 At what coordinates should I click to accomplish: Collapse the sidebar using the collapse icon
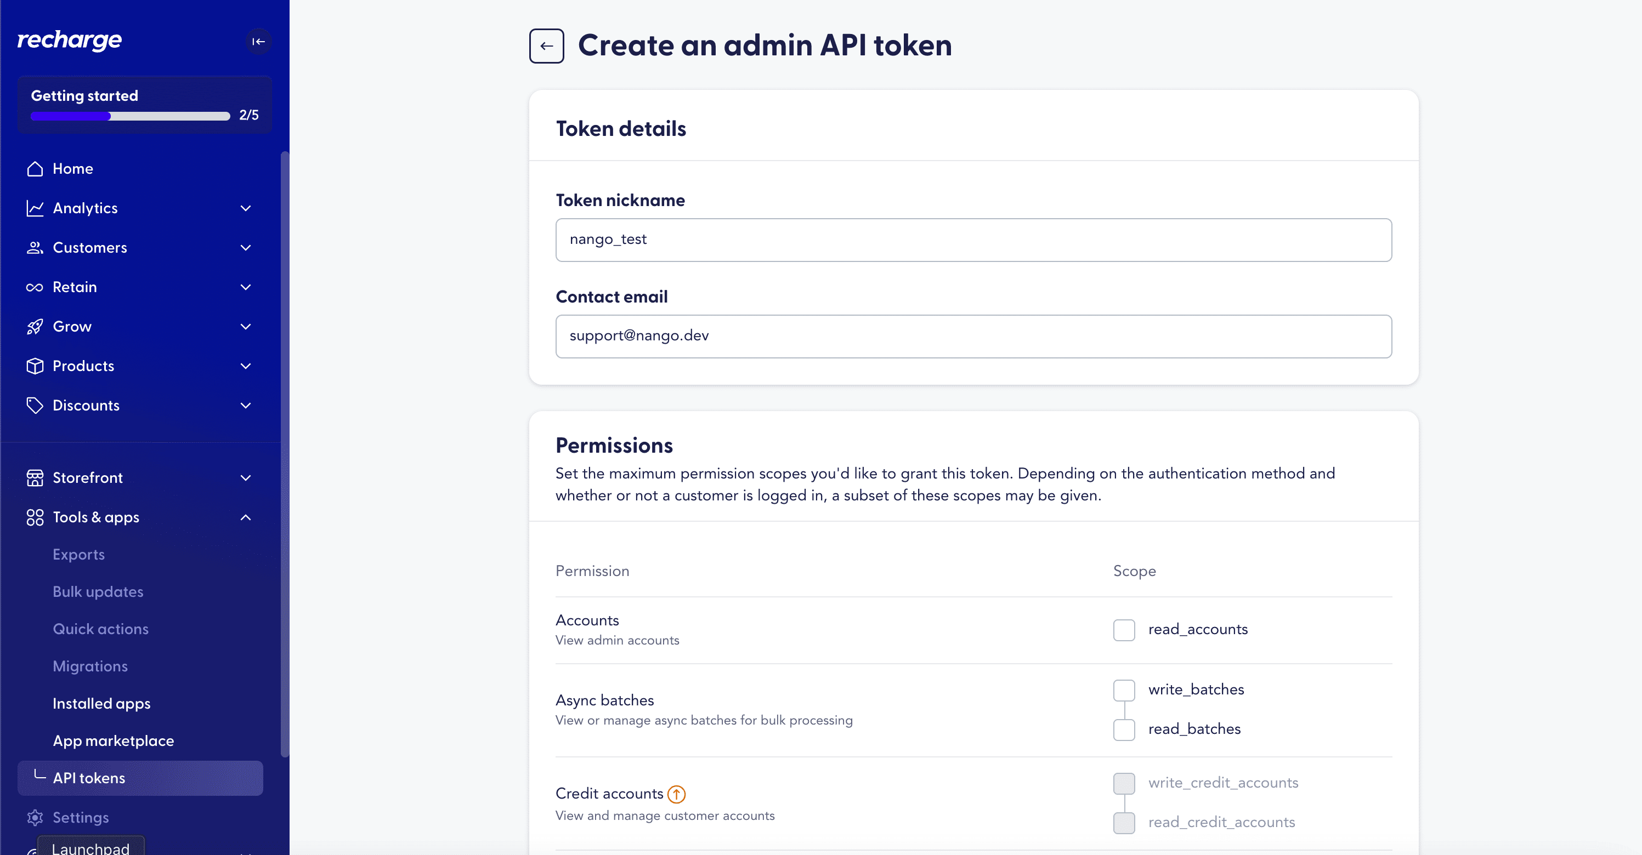(258, 42)
